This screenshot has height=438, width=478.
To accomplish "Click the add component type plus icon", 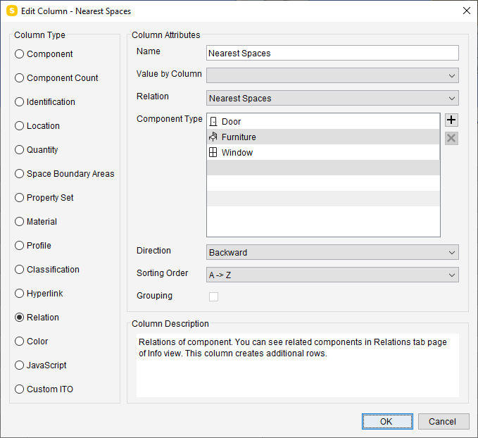I will tap(451, 120).
